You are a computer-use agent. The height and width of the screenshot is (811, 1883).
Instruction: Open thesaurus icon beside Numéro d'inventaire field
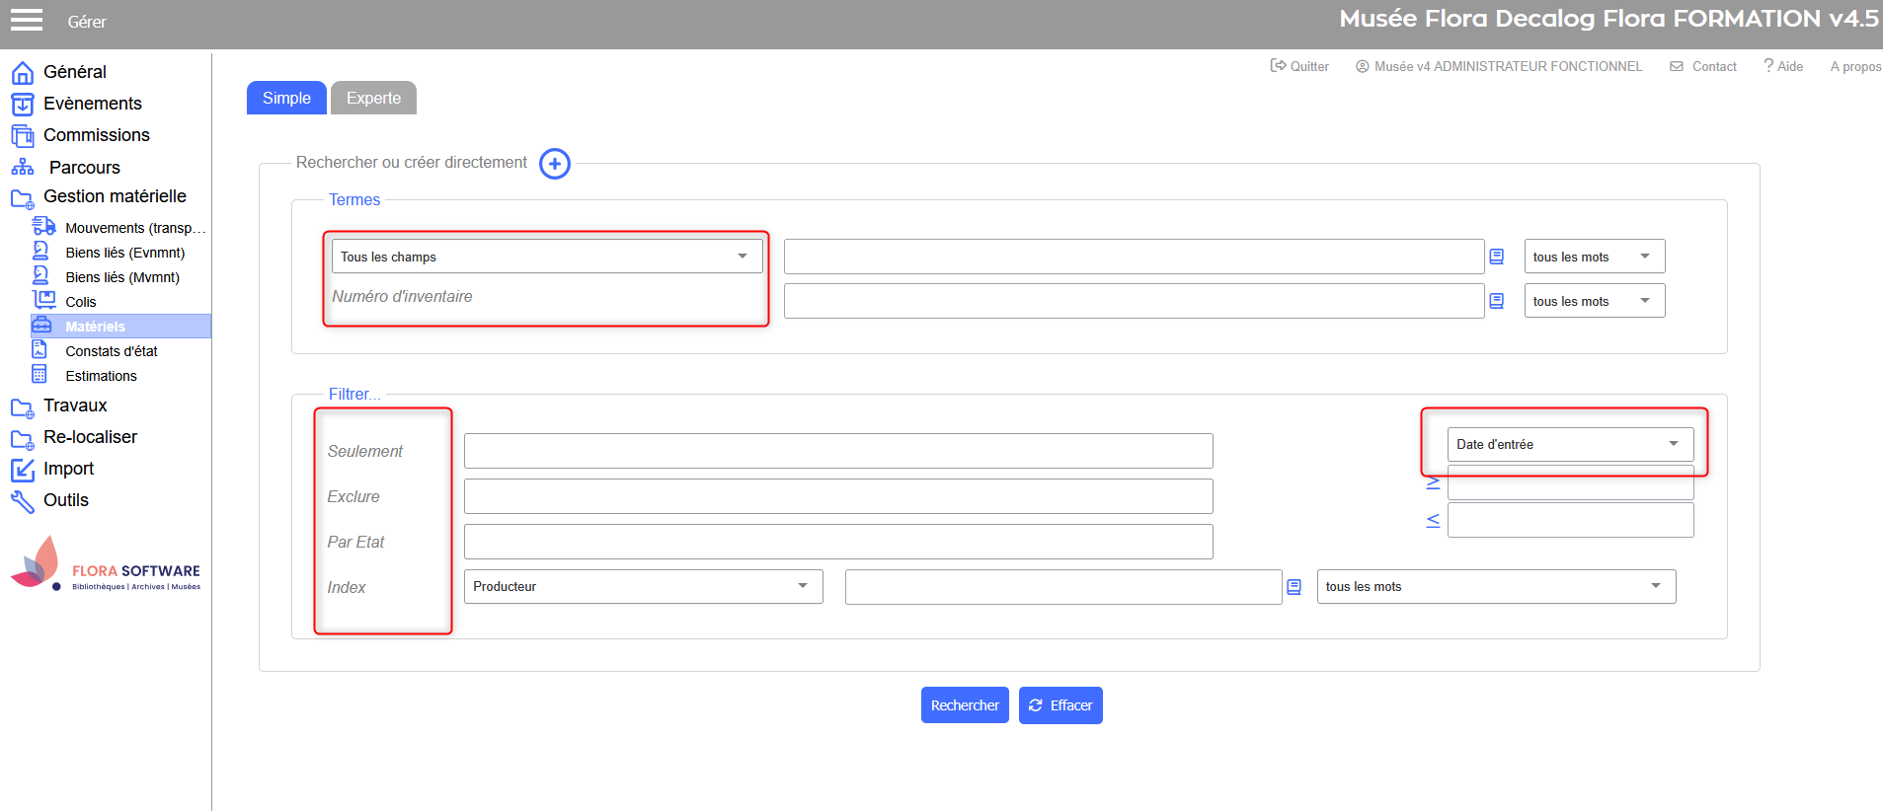point(1497,301)
